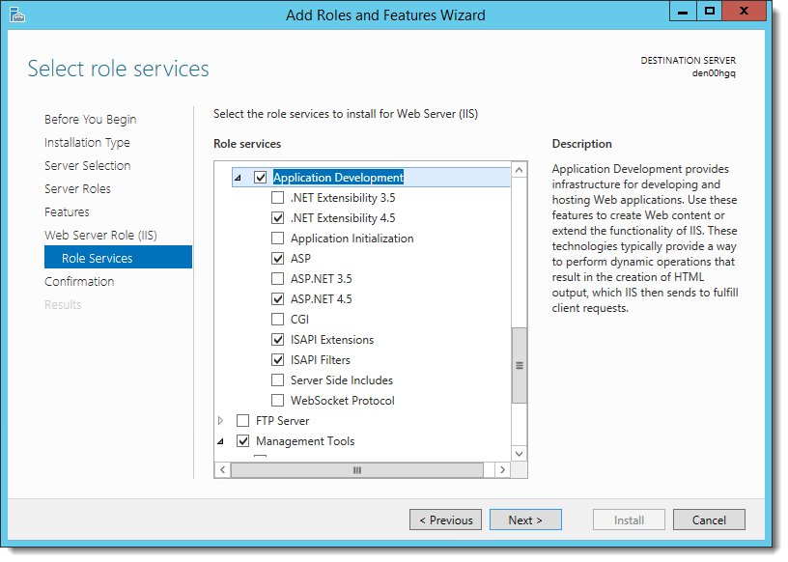Screen dimensions: 788x562
Task: Click the horizontal scrollbar left arrow
Action: [x=223, y=470]
